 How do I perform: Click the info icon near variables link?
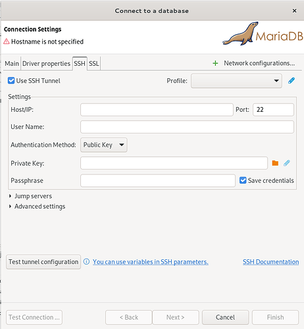pyautogui.click(x=86, y=262)
